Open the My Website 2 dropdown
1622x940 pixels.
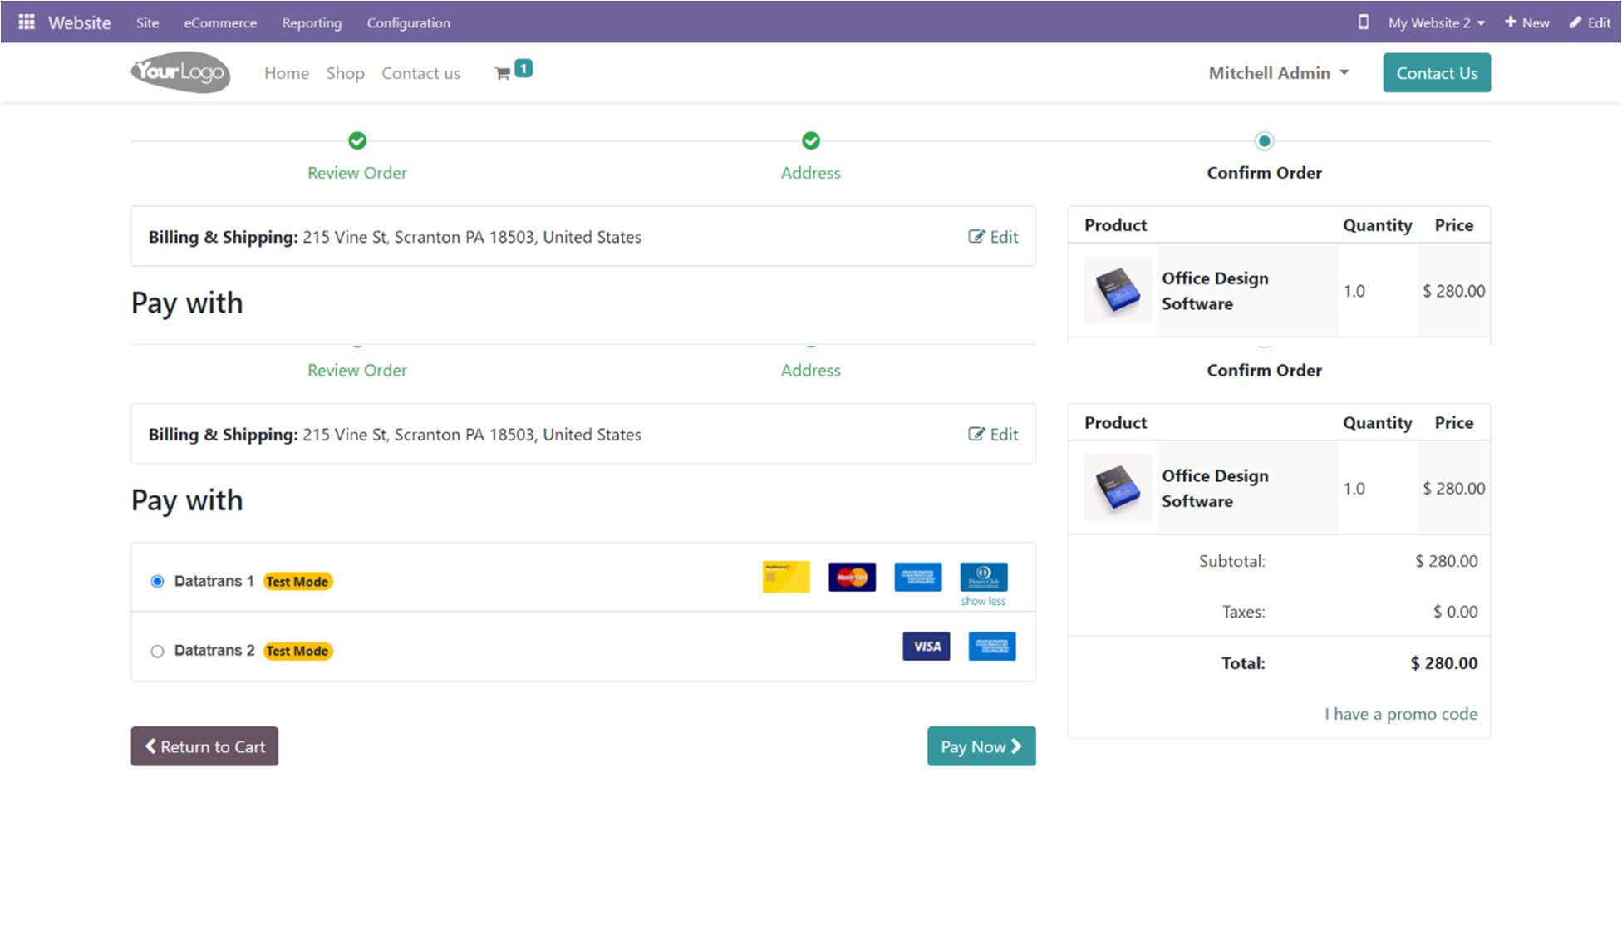pyautogui.click(x=1435, y=22)
